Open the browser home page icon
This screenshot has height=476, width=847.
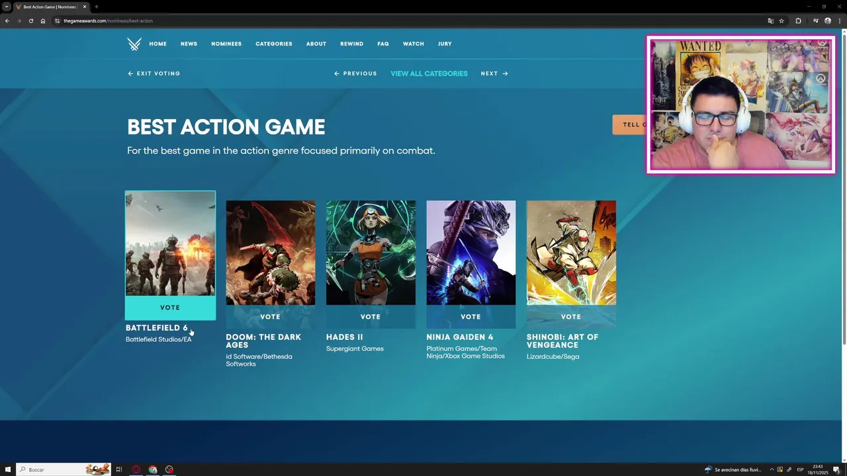[x=43, y=20]
